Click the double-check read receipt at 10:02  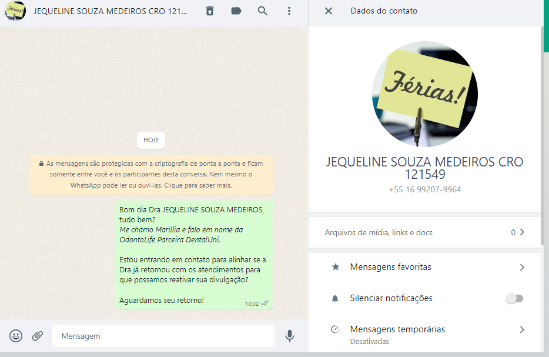265,303
